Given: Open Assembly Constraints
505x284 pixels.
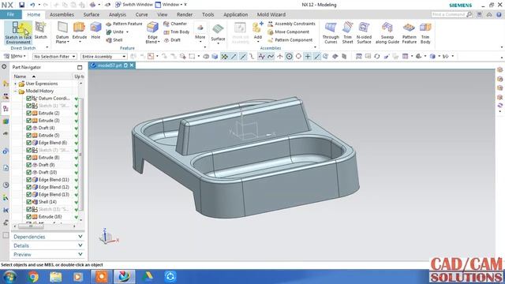Looking at the screenshot, I should (x=291, y=24).
